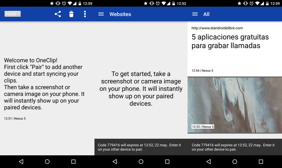Tap the pairing code toast on Websites screen
This screenshot has height=168, width=282.
(141, 147)
